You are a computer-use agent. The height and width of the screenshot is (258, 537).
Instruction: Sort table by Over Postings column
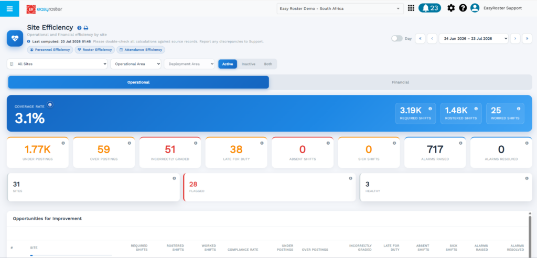(315, 250)
